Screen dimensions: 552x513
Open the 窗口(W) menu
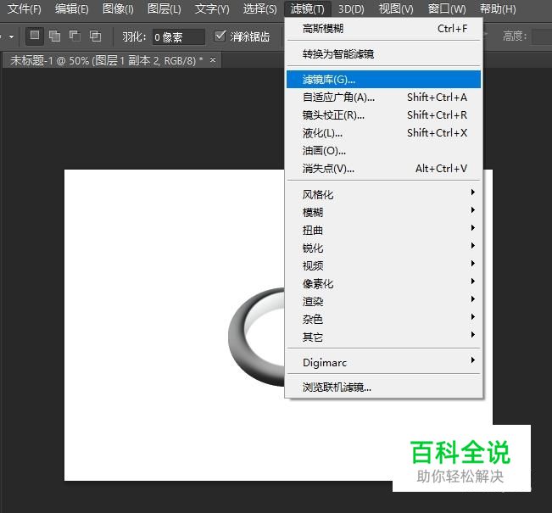tap(447, 8)
